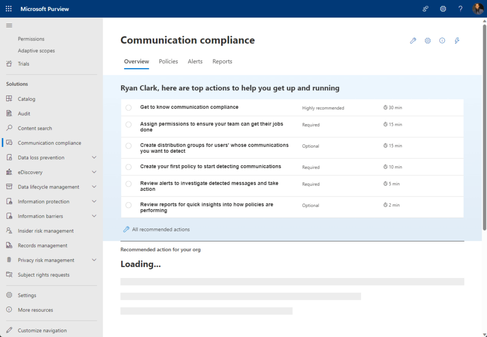487x337 pixels.
Task: Expand the Information protection chevron
Action: coord(94,201)
